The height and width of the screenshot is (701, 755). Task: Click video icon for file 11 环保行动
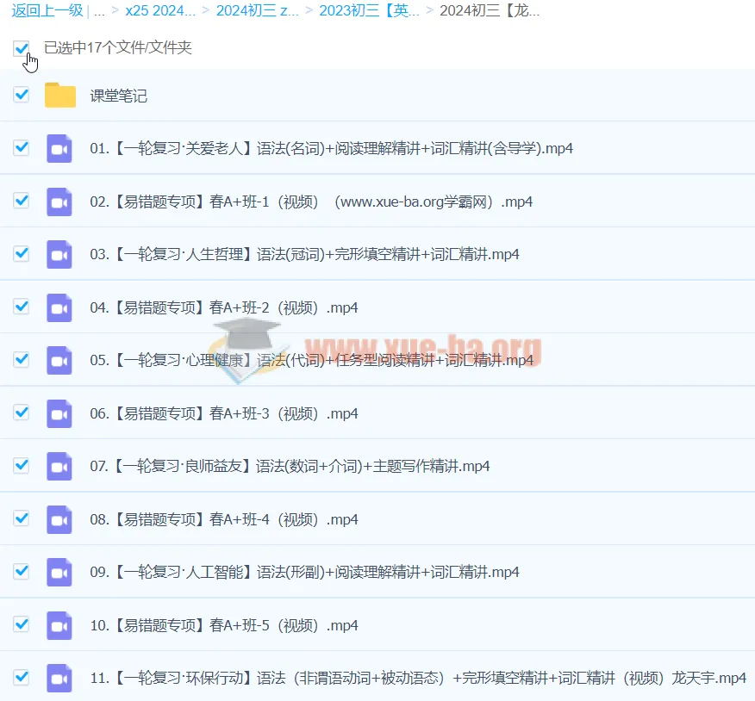(59, 678)
